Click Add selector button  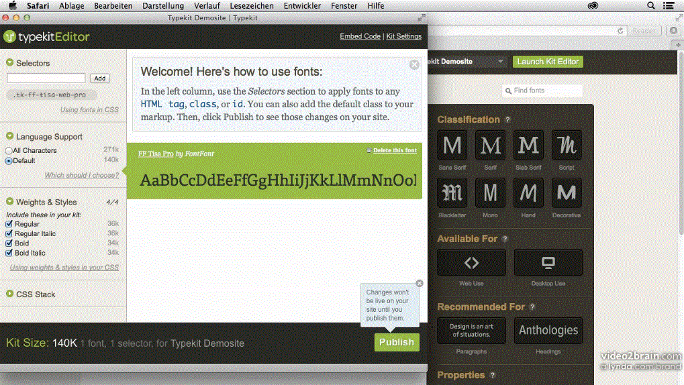100,78
